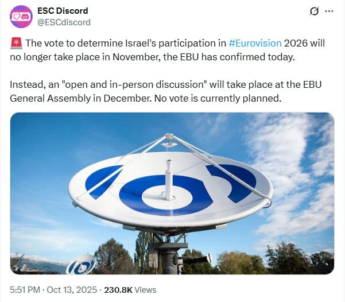
Task: Click the @ESCdiscord handle
Action: [63, 22]
